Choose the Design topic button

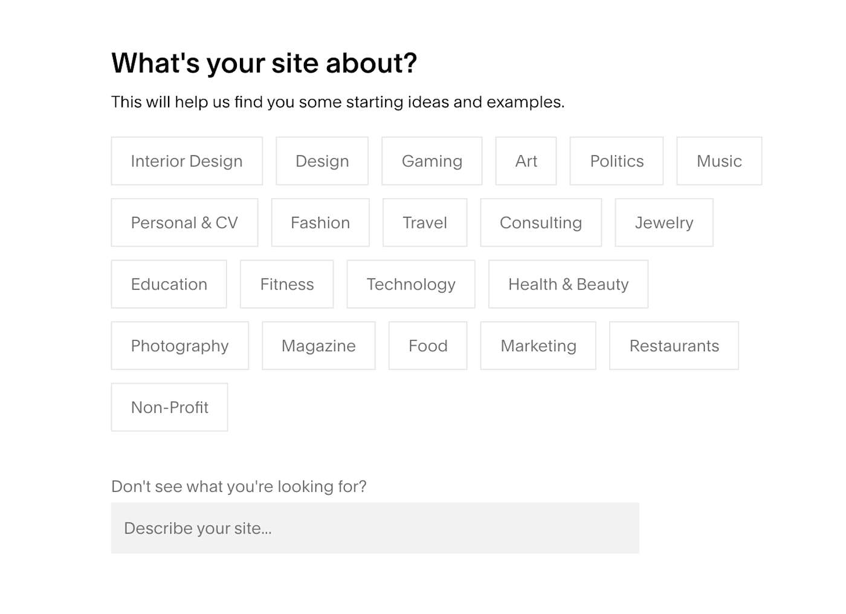click(x=322, y=161)
